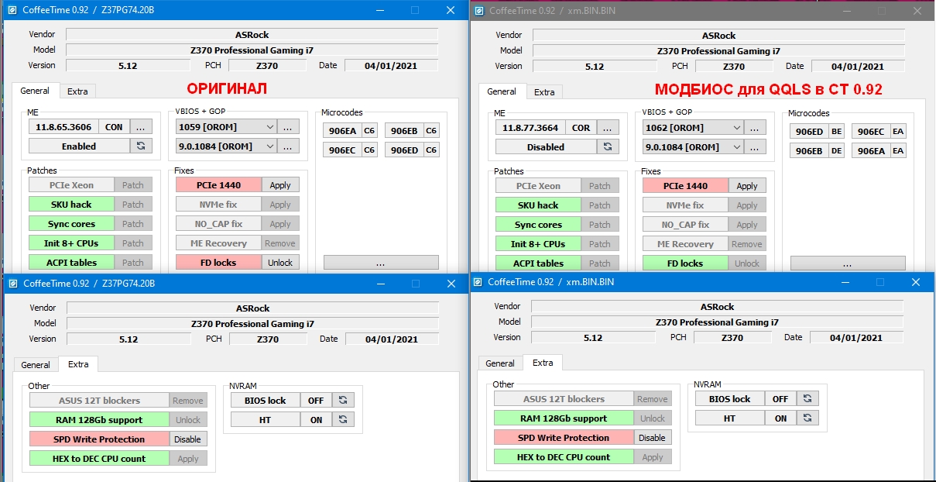The height and width of the screenshot is (482, 936).
Task: Refresh HT value in Z37PG74.20B Extra window
Action: click(343, 419)
